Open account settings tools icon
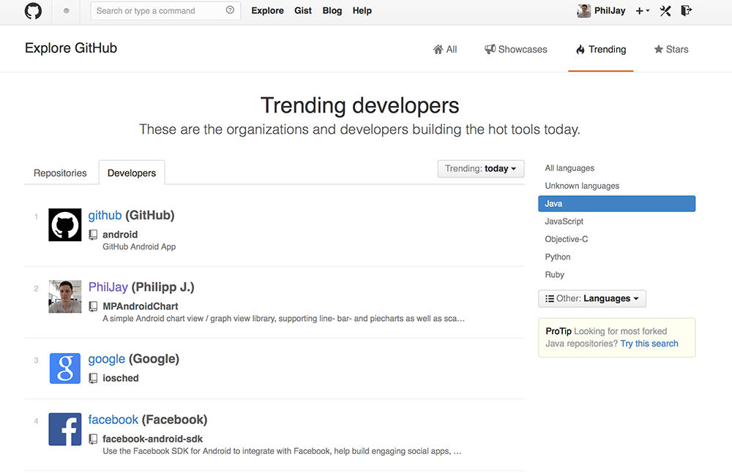The image size is (732, 473). [665, 11]
